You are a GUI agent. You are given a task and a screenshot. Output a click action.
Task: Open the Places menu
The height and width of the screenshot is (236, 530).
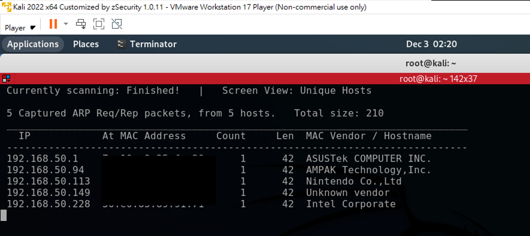click(x=86, y=44)
